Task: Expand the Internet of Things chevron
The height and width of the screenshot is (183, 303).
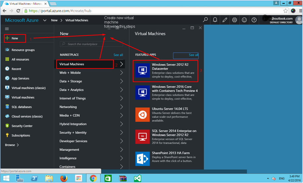Action: coord(121,98)
